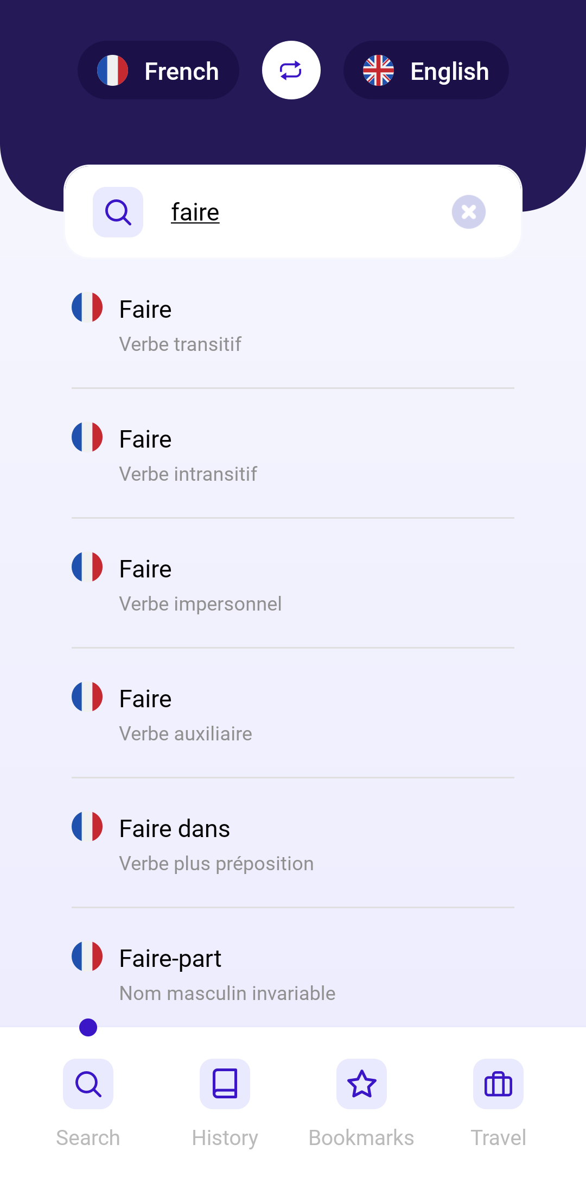Tap the UK flag in language selector

[x=378, y=71]
